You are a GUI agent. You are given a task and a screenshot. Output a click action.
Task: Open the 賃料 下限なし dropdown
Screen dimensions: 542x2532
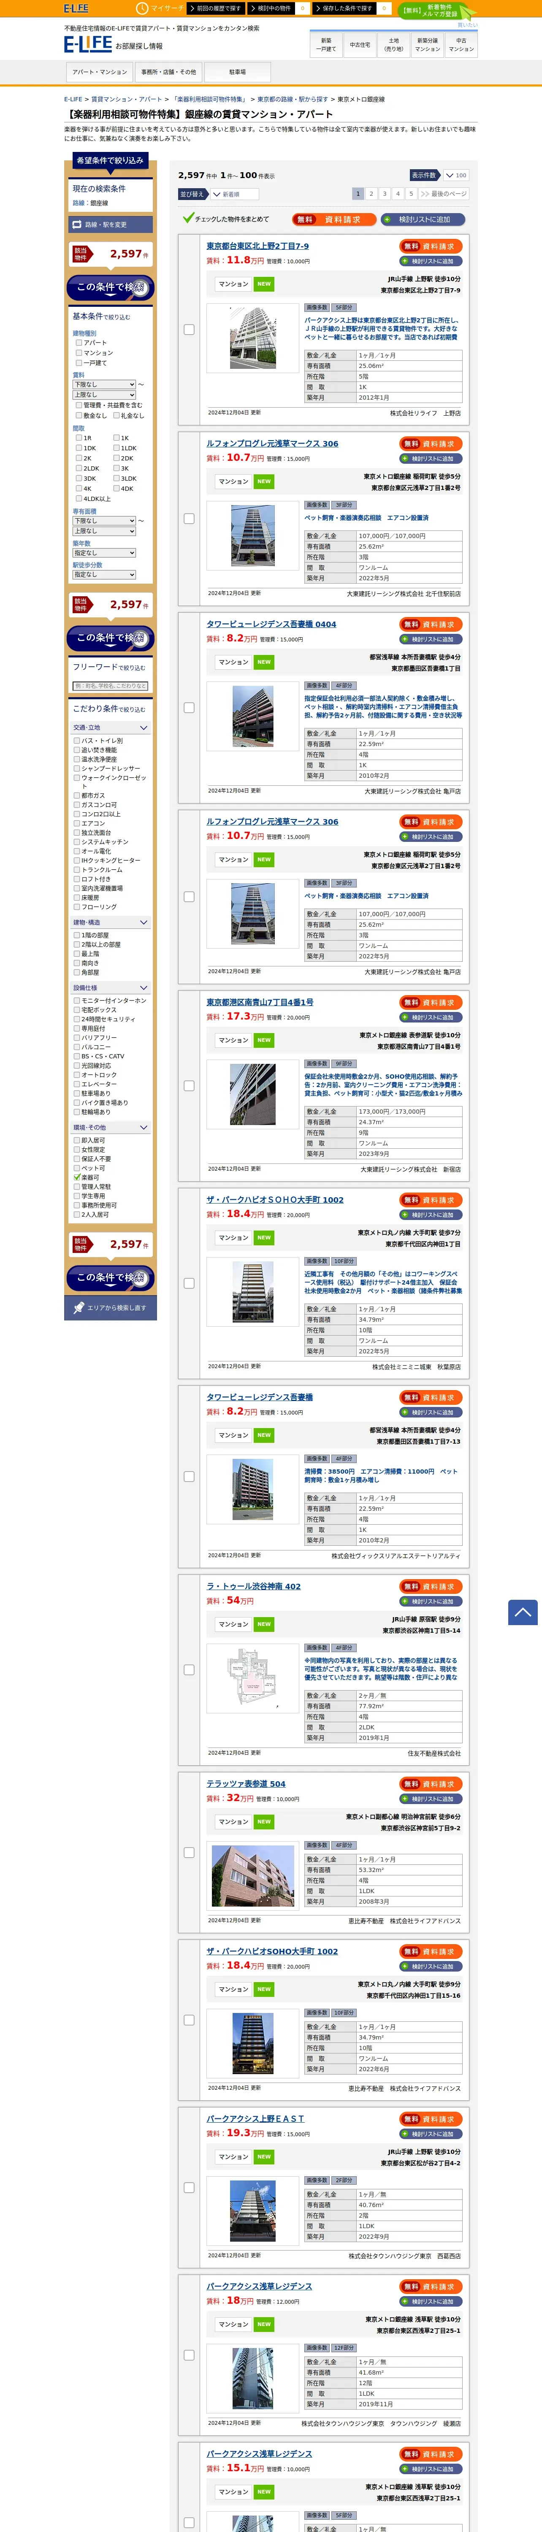coord(104,384)
